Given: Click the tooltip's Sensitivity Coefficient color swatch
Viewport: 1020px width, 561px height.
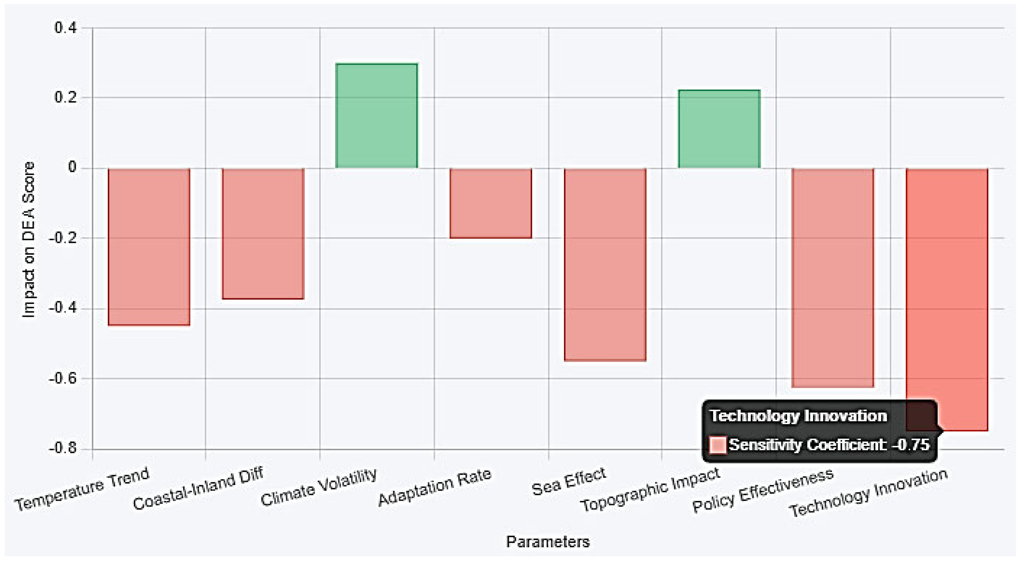Looking at the screenshot, I should [x=718, y=445].
